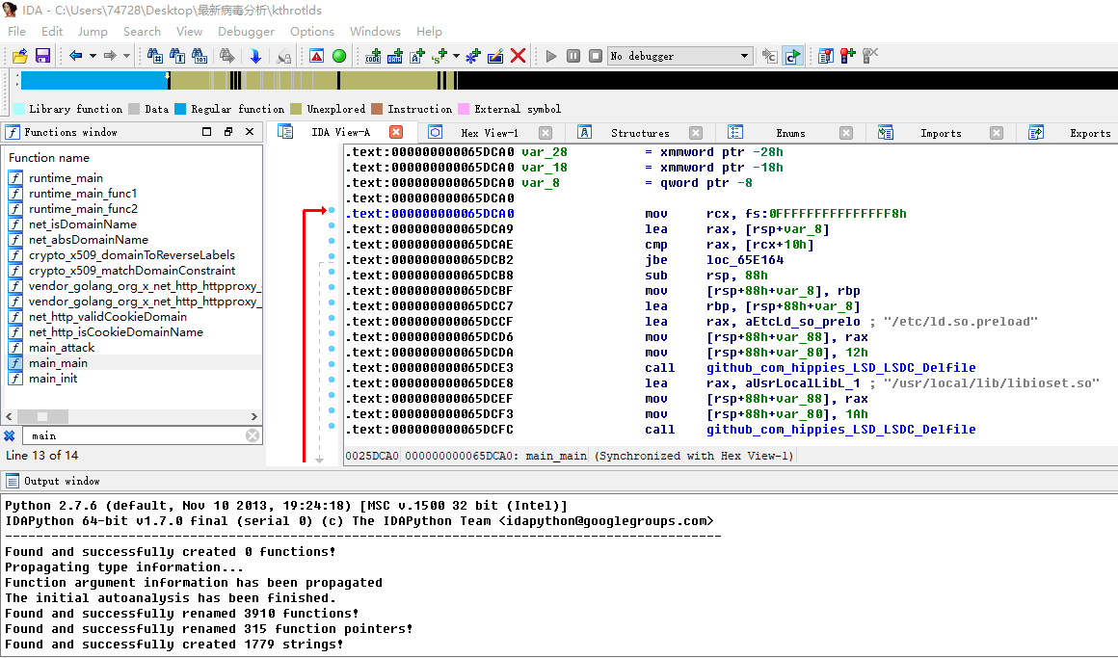Close the IDA View-A tab

coord(395,132)
